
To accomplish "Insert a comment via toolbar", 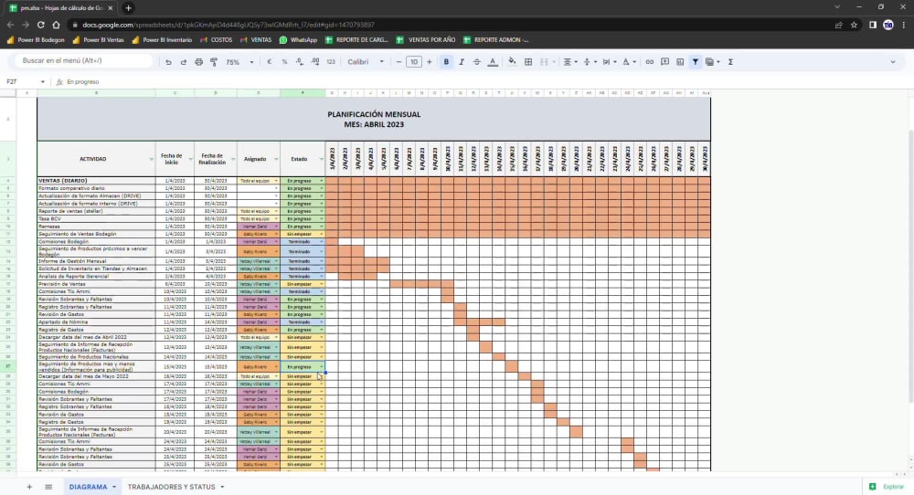I will point(664,62).
